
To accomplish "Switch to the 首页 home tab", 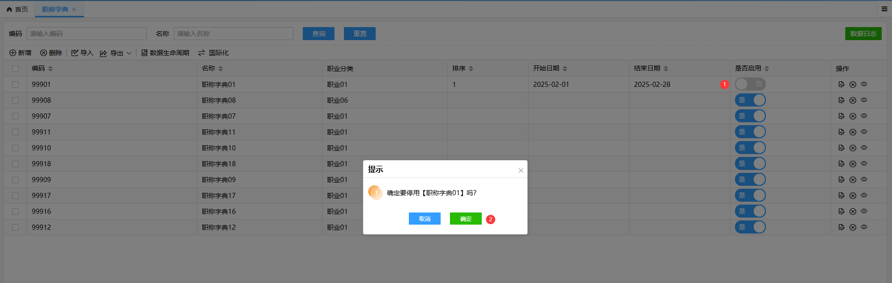I will tap(17, 9).
